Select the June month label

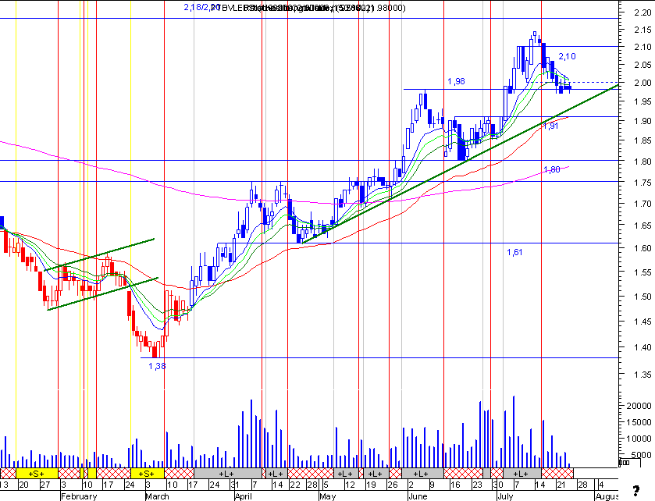click(418, 496)
